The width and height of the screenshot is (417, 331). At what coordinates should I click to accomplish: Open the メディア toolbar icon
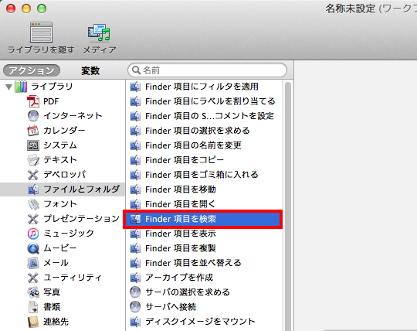99,32
